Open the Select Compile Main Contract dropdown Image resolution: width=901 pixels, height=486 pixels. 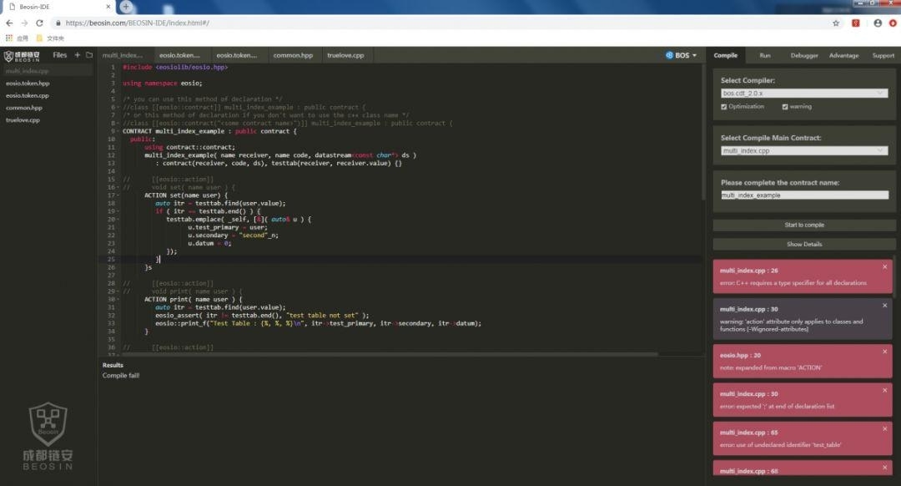pyautogui.click(x=804, y=150)
